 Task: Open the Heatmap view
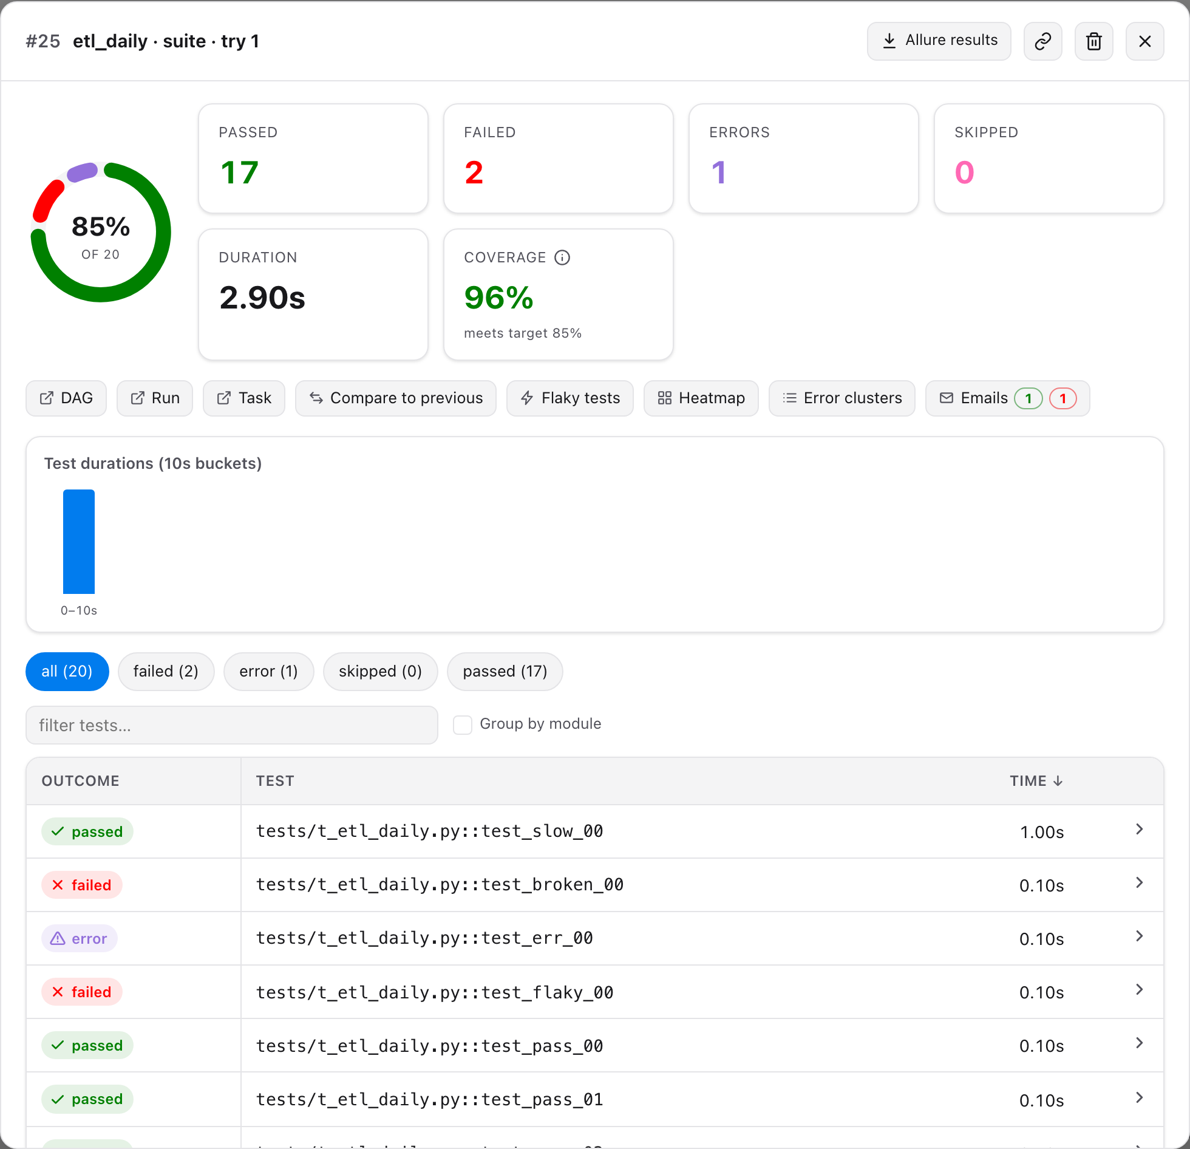[x=701, y=398]
